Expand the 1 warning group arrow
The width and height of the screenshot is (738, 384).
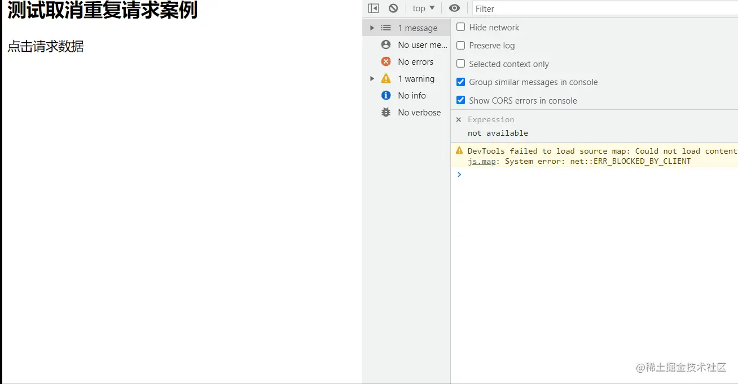(x=372, y=78)
